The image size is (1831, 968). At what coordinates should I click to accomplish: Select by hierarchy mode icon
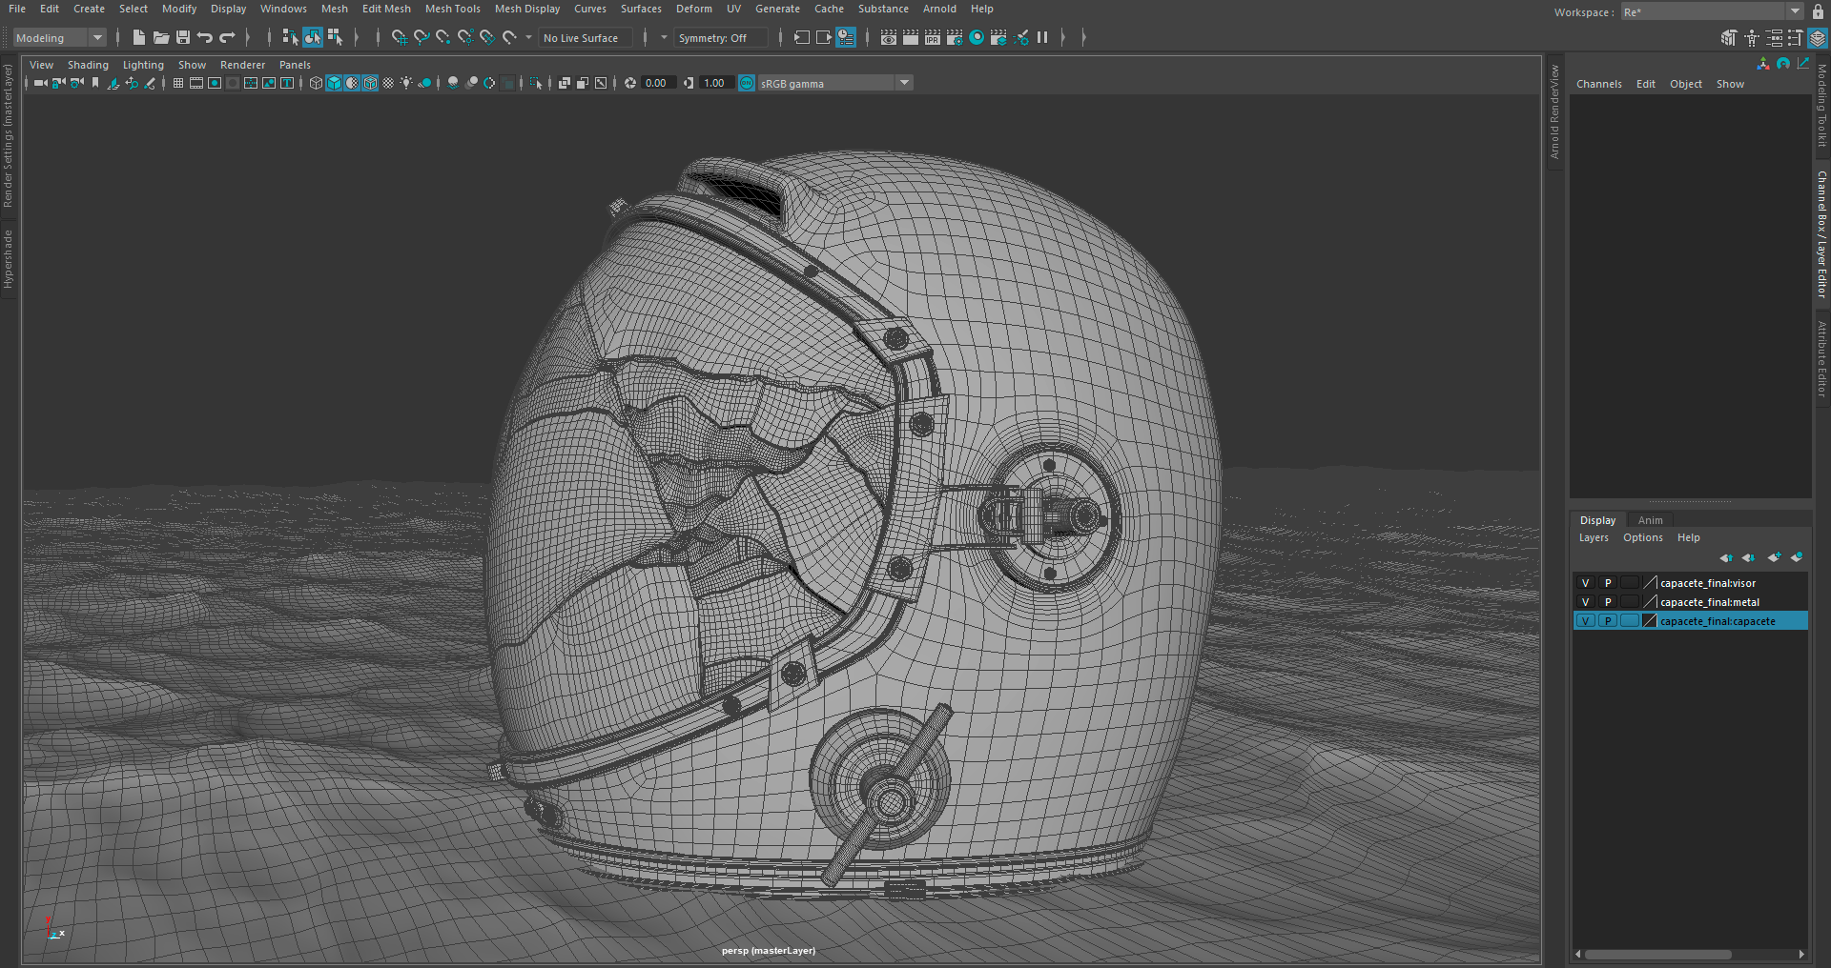(x=290, y=37)
